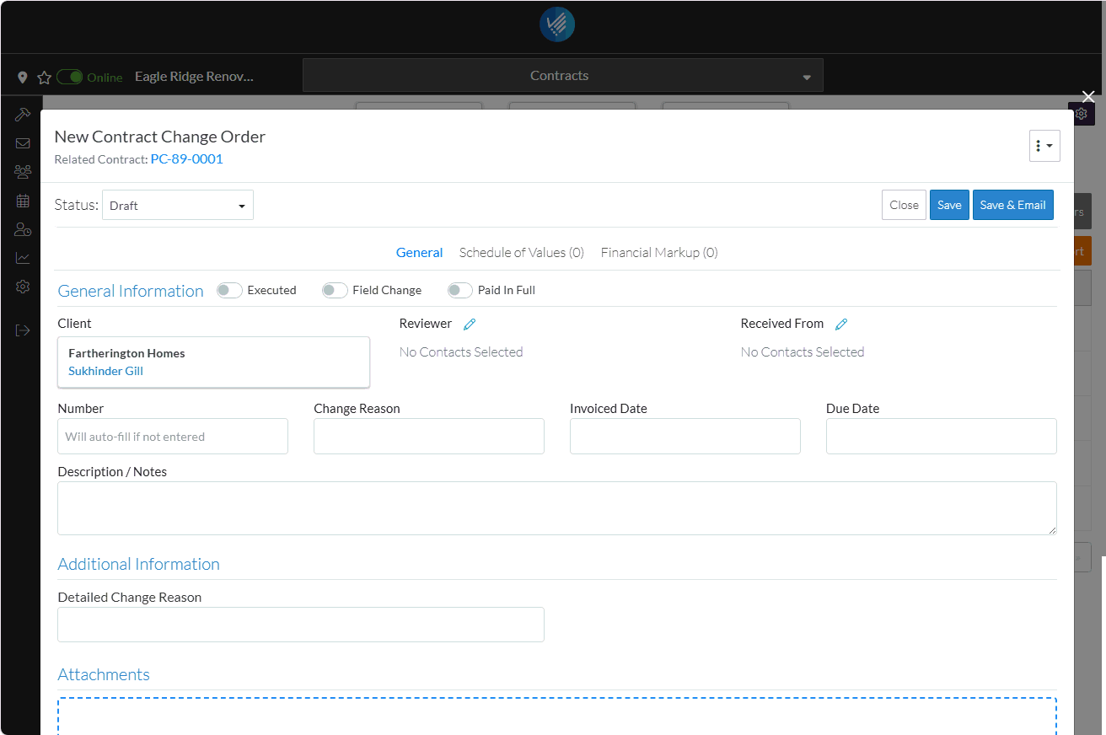Open the envelope messages icon in sidebar
The height and width of the screenshot is (735, 1106).
pos(23,143)
